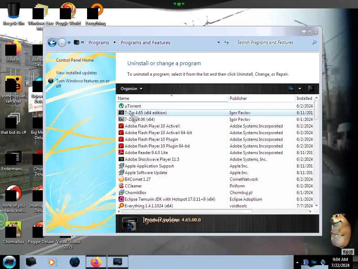Screen dimensions: 358x269
Task: Open View installed updates link
Action: [x=76, y=73]
